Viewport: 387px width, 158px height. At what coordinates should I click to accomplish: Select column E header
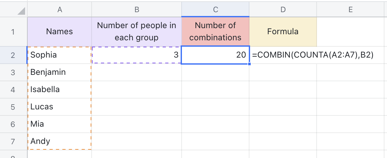[x=350, y=10]
